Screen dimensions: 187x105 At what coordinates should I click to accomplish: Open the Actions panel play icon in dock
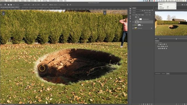click(130, 13)
